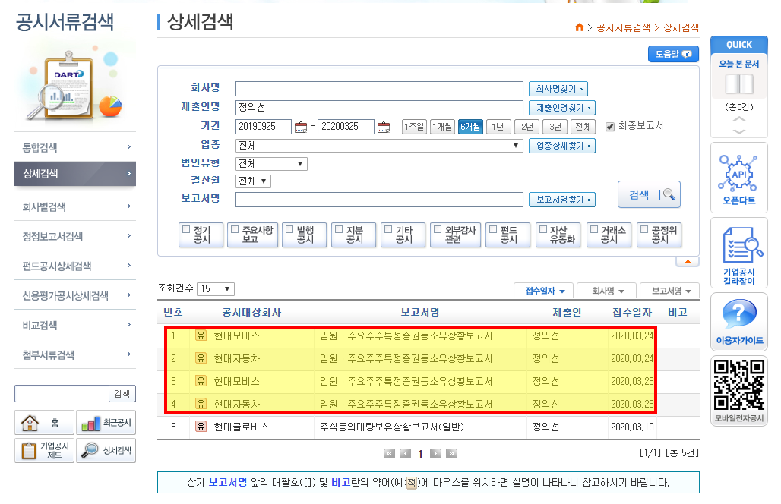This screenshot has width=781, height=504.
Task: Open 상세검색 magnifier shortcut at bottom left
Action: pyautogui.click(x=106, y=450)
